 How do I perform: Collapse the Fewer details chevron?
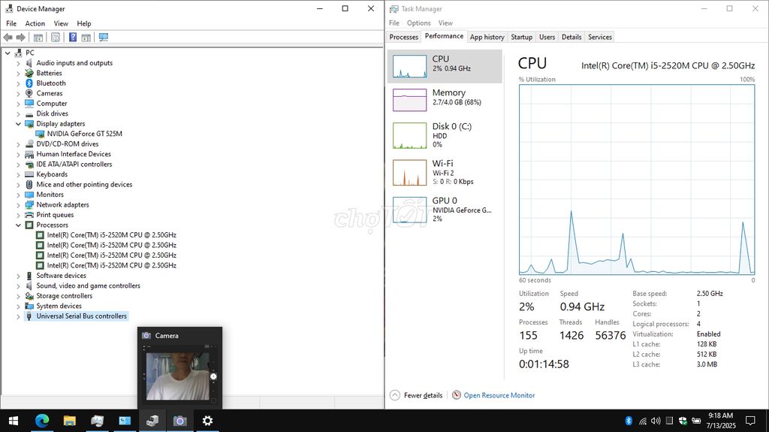pos(395,395)
